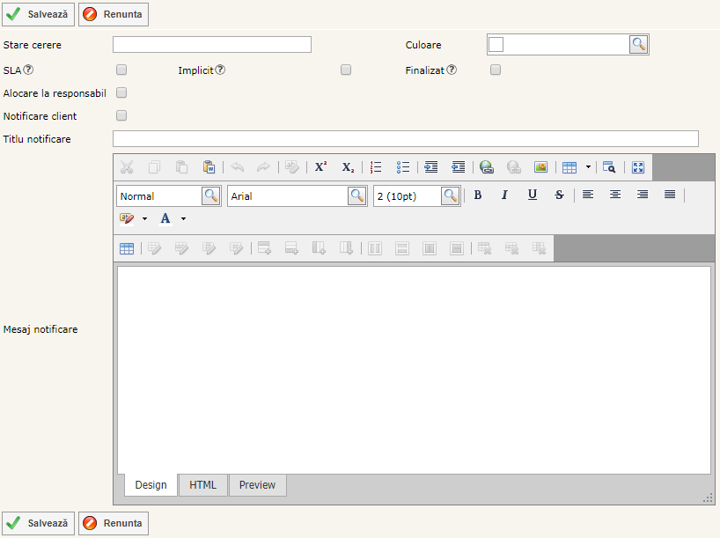Viewport: 720px width, 538px height.
Task: Click the bottom Renunta button
Action: pos(113,523)
